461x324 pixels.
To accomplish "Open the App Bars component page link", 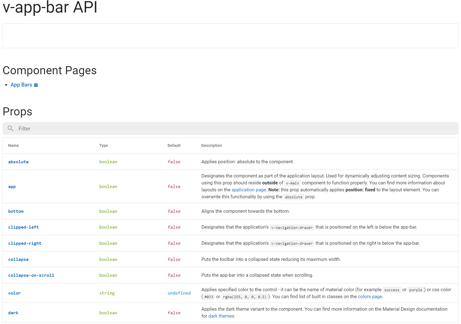I will click(21, 85).
